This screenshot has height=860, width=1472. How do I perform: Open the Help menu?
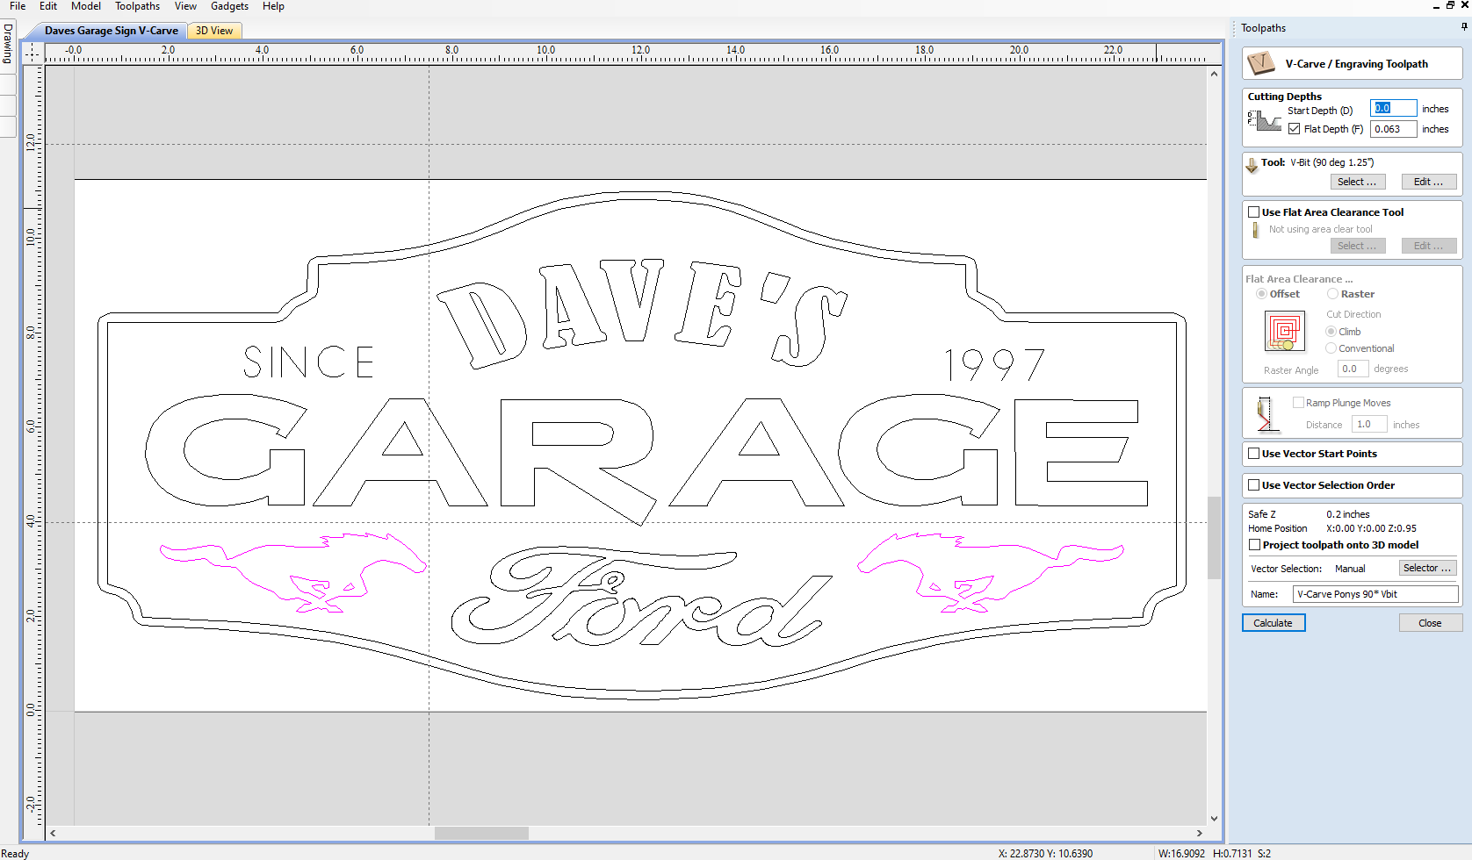[x=273, y=6]
